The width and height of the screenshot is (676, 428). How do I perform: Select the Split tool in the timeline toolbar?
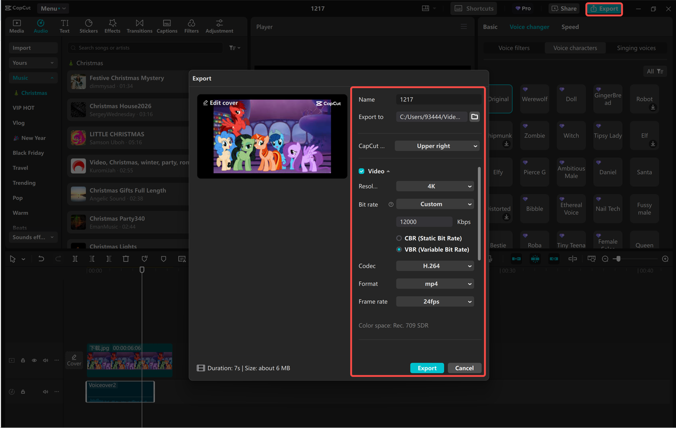(x=75, y=259)
